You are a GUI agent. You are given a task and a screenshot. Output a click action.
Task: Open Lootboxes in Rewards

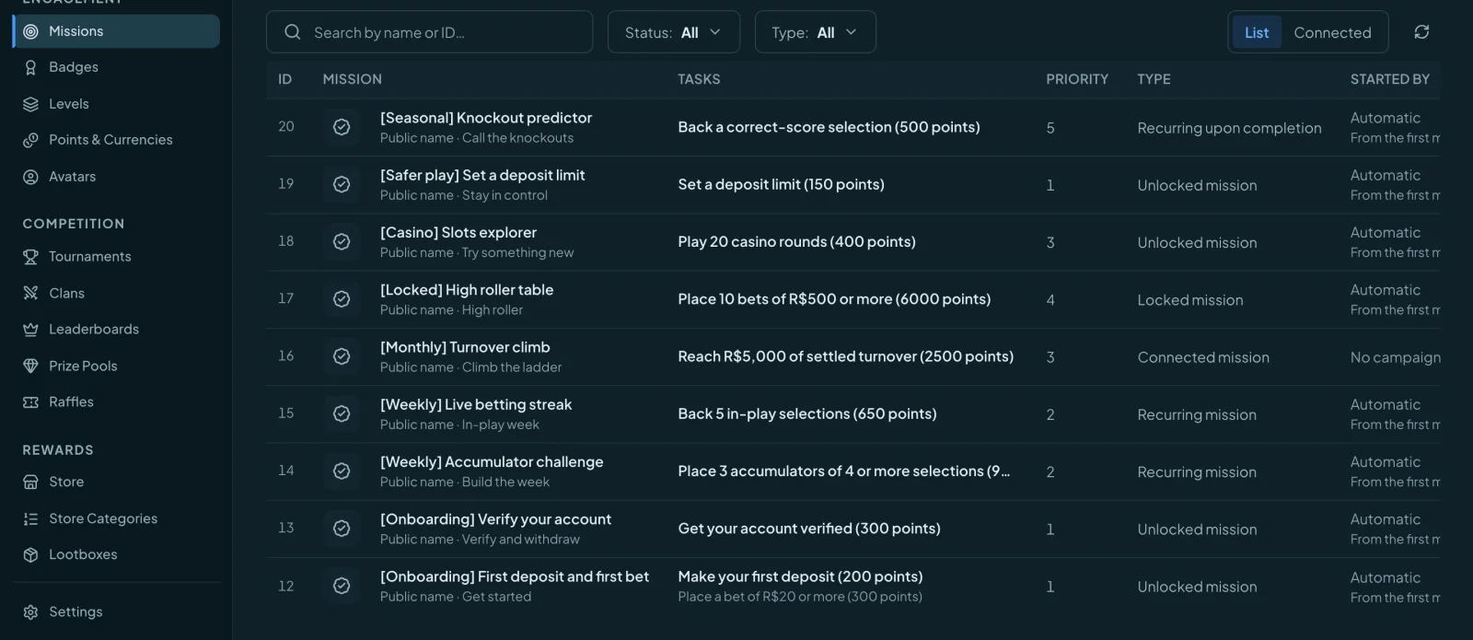pyautogui.click(x=83, y=554)
